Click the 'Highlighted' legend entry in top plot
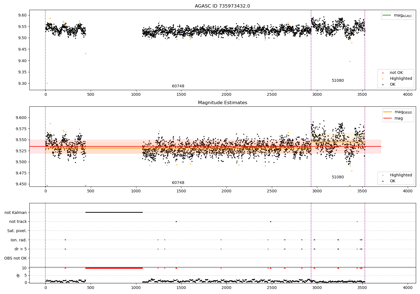420x294 pixels. (401, 79)
